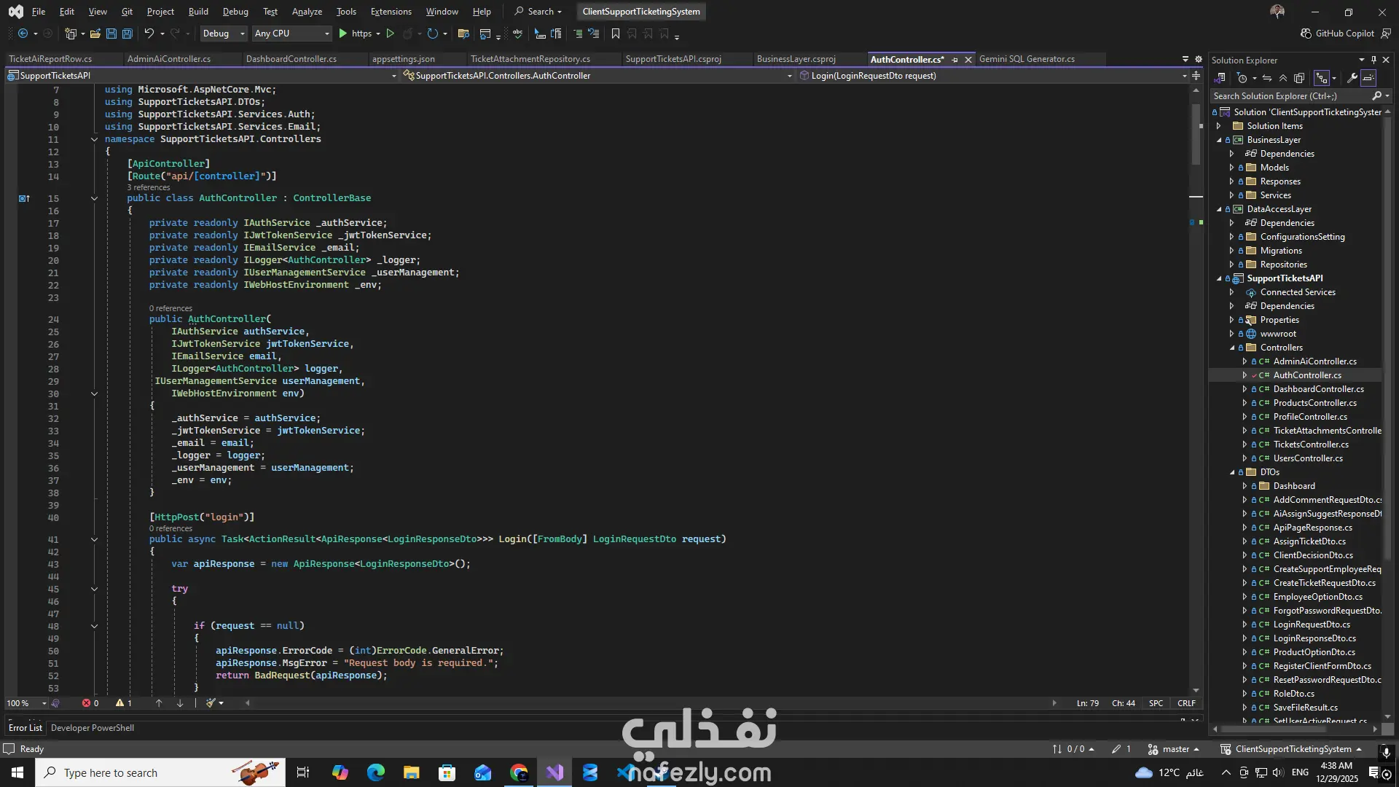Open the Error List panel tab
1399x787 pixels.
click(26, 727)
